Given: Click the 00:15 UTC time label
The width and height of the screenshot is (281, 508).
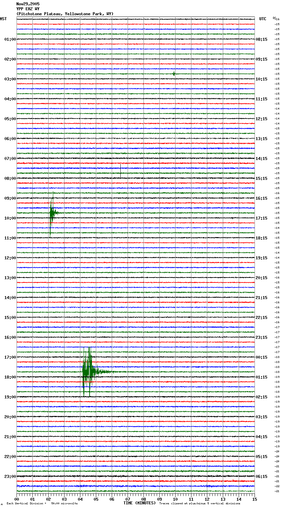Looking at the screenshot, I should point(261,357).
